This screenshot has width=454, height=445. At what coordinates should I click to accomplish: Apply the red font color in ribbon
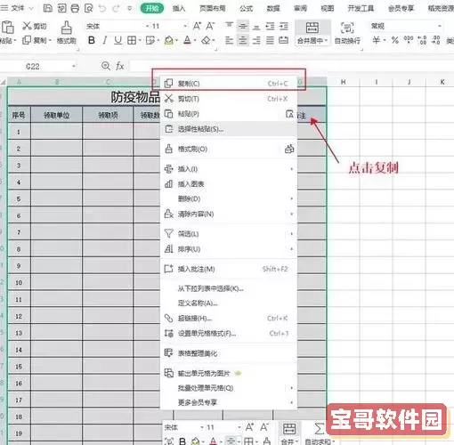point(187,40)
